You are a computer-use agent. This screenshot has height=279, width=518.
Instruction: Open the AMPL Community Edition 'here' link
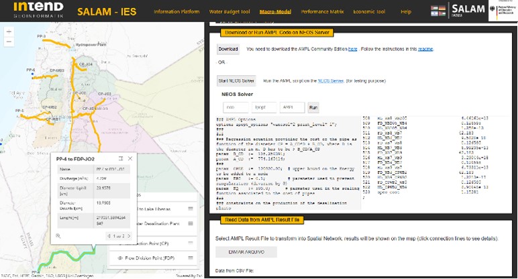(x=353, y=49)
